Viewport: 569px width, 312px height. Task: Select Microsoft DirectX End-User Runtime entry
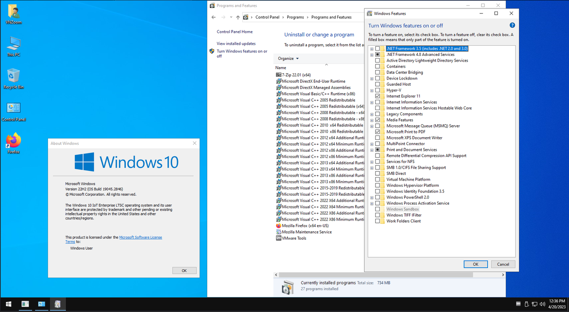click(x=310, y=81)
